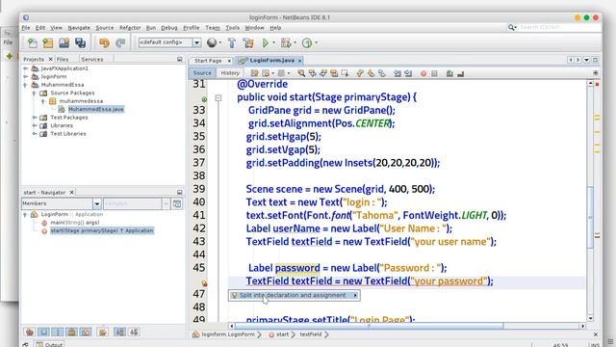Collapse the MuhammedEssa project node
616x347 pixels.
coord(26,85)
